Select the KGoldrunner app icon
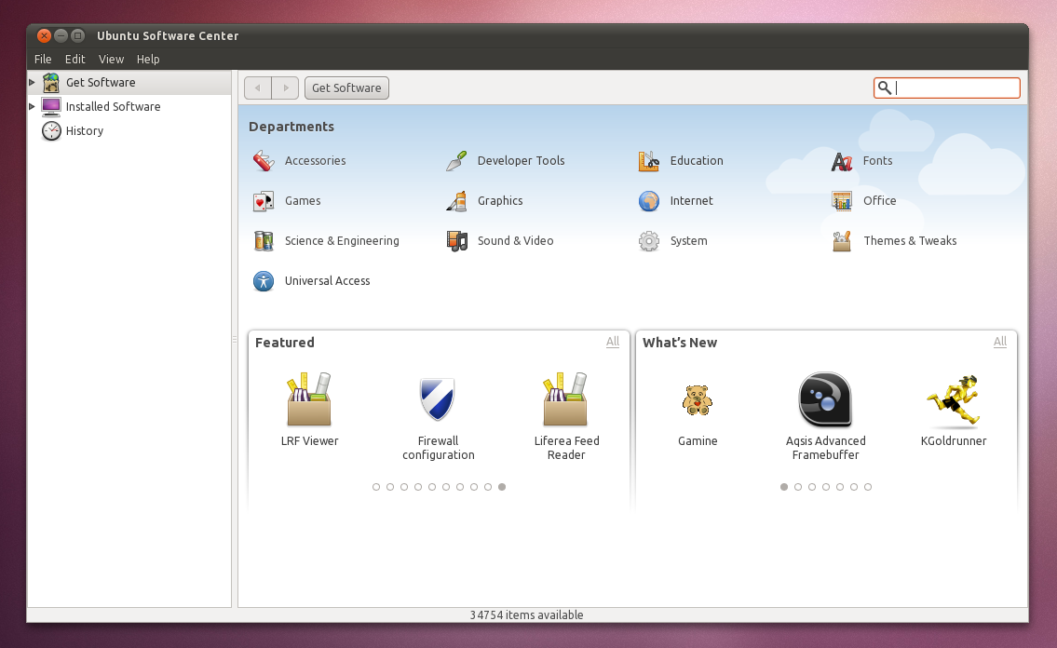This screenshot has width=1057, height=648. [x=954, y=400]
